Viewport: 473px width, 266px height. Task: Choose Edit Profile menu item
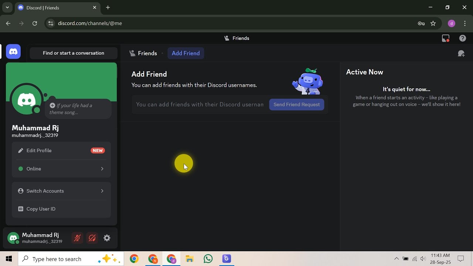[x=61, y=150]
